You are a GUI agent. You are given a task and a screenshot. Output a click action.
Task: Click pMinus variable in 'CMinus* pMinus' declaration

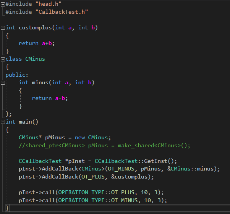[x=55, y=138]
